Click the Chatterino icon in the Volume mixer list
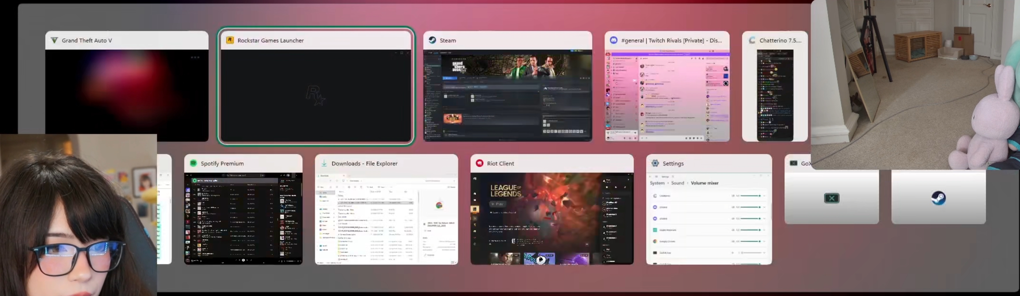Image resolution: width=1020 pixels, height=296 pixels. pos(655,196)
